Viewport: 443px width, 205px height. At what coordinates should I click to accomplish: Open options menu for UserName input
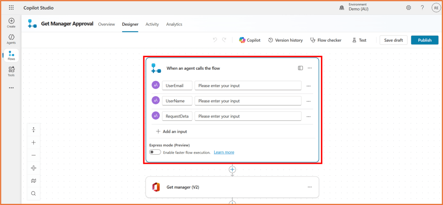point(308,101)
